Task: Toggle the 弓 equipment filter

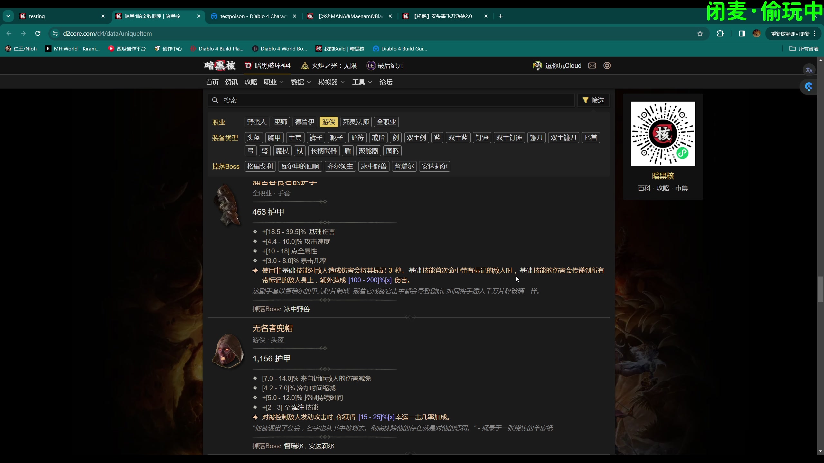Action: 250,151
